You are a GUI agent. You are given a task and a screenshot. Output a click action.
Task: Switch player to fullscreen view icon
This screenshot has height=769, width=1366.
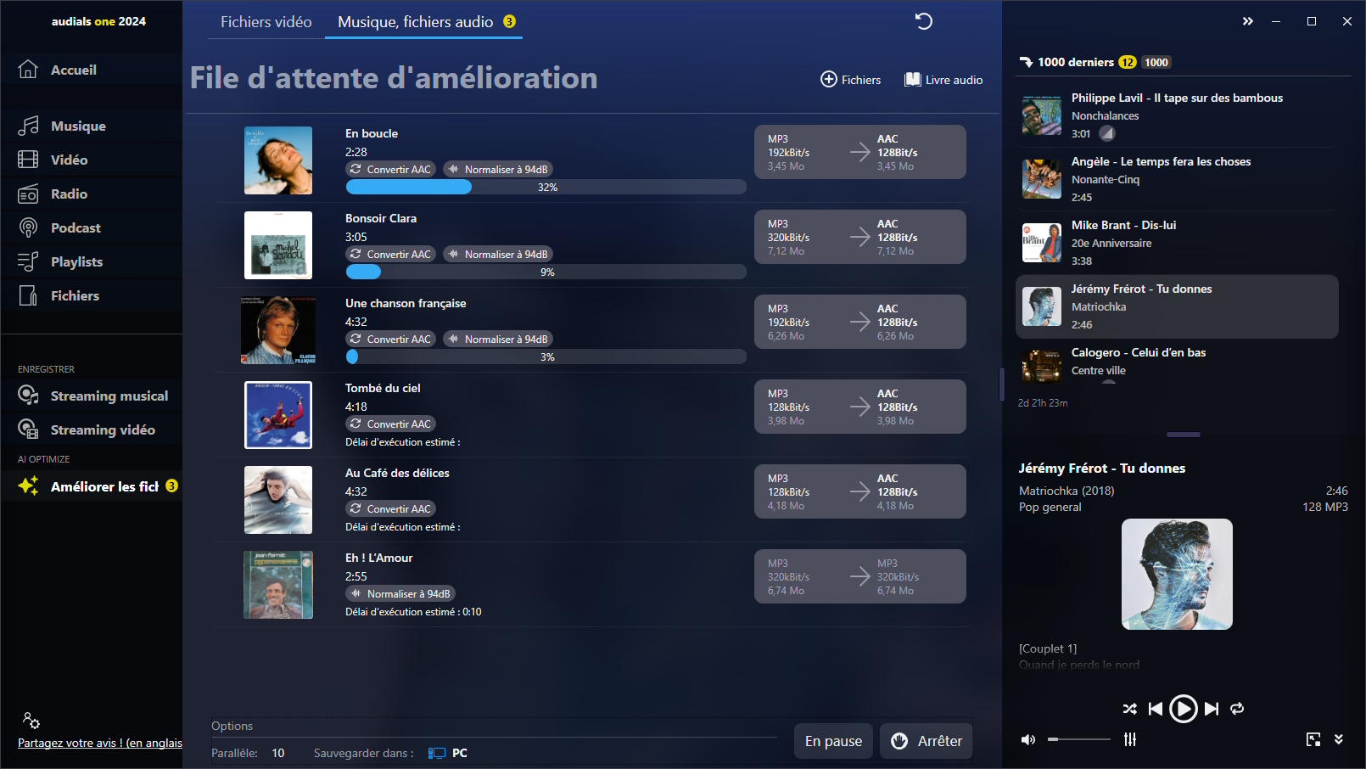coord(1313,739)
